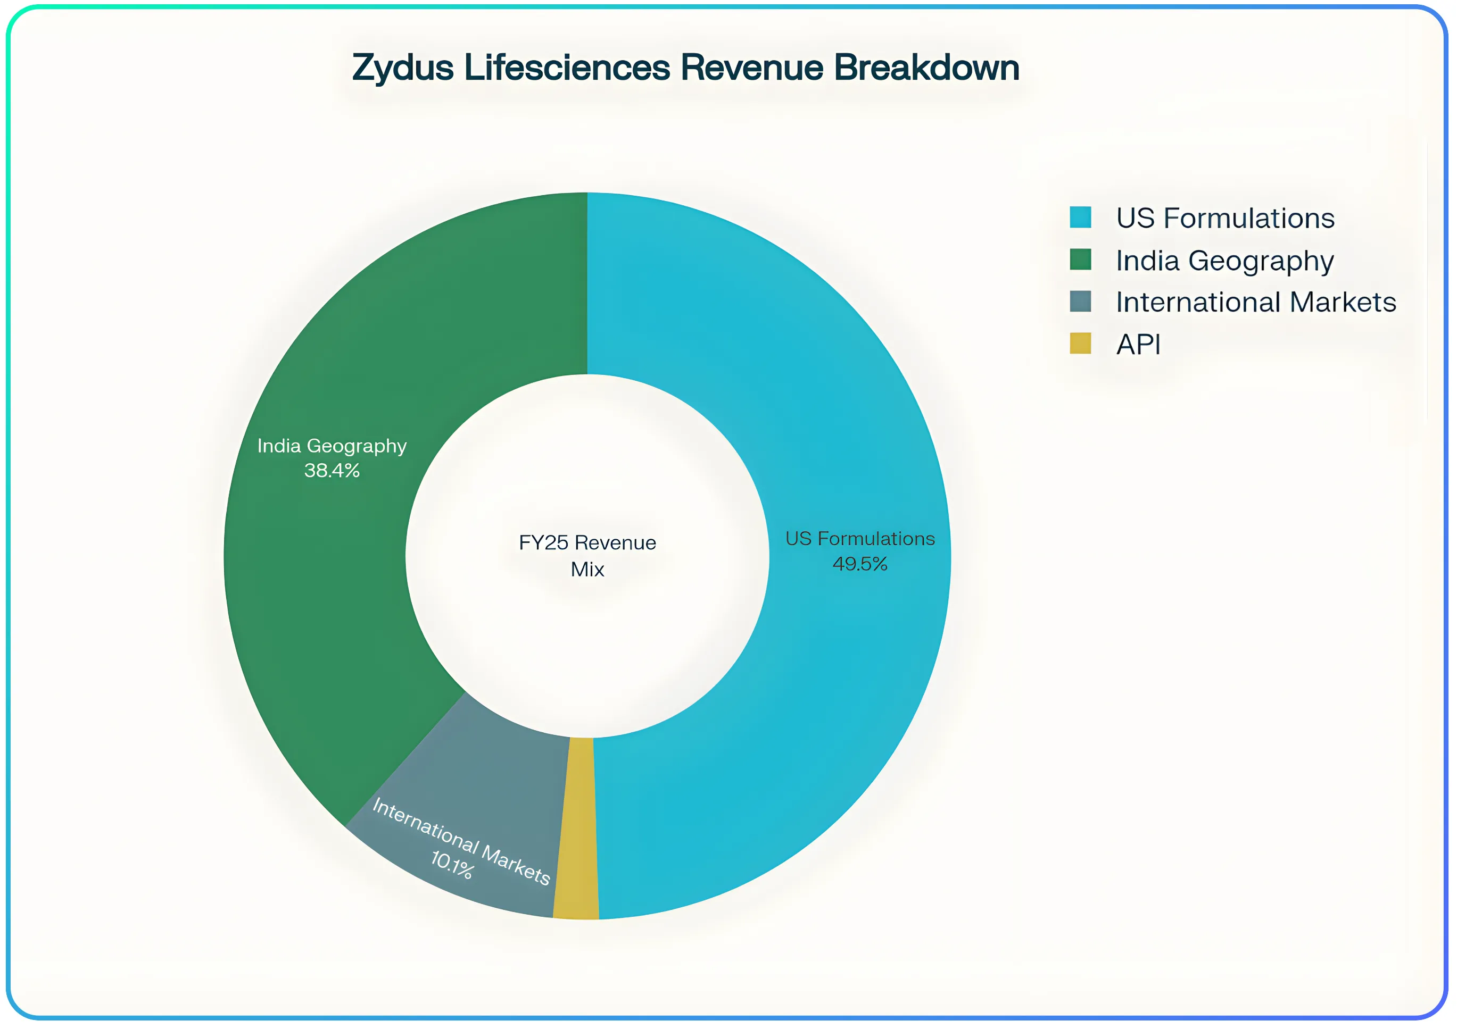Click the US Formulations slice text label

point(860,539)
